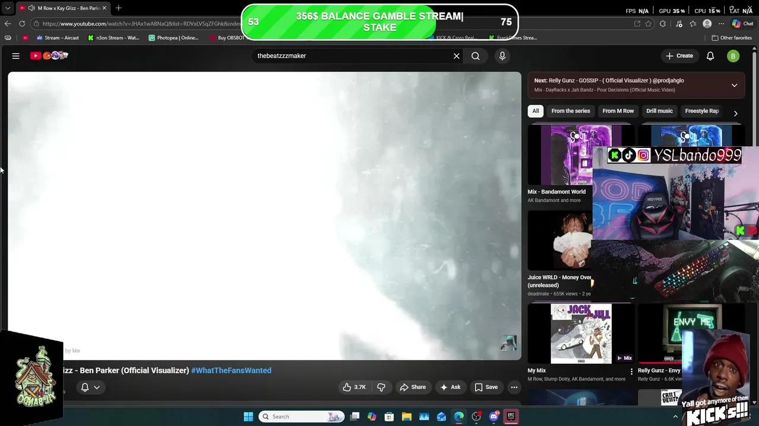Open more actions ellipsis under the video
The height and width of the screenshot is (426, 759).
(x=514, y=387)
